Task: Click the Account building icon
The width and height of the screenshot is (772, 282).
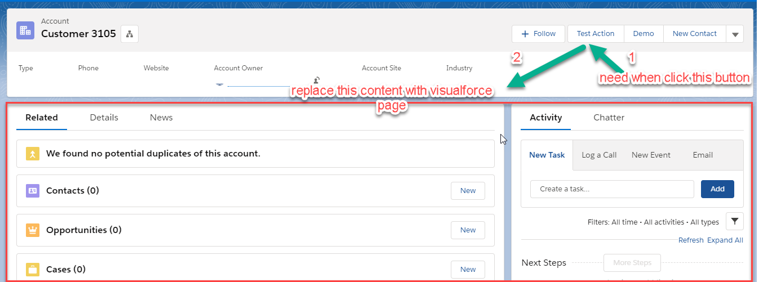Action: [25, 30]
